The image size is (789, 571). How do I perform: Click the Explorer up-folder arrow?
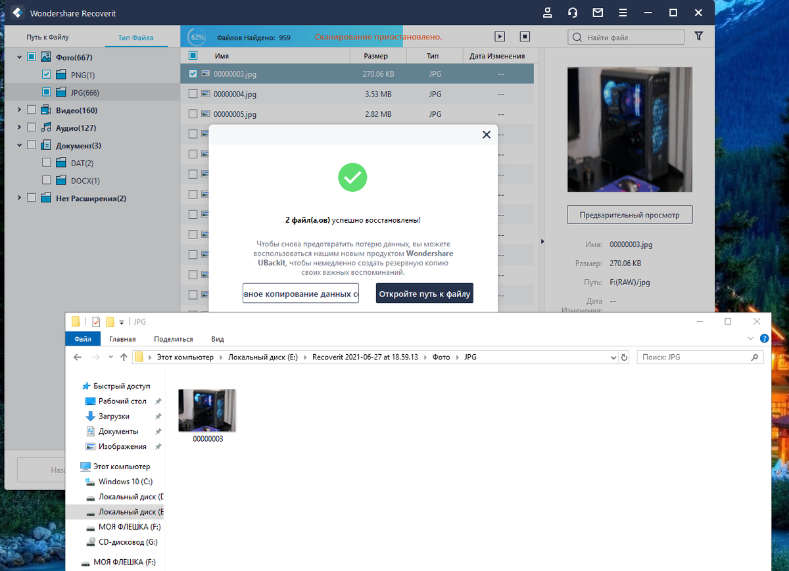tap(124, 357)
